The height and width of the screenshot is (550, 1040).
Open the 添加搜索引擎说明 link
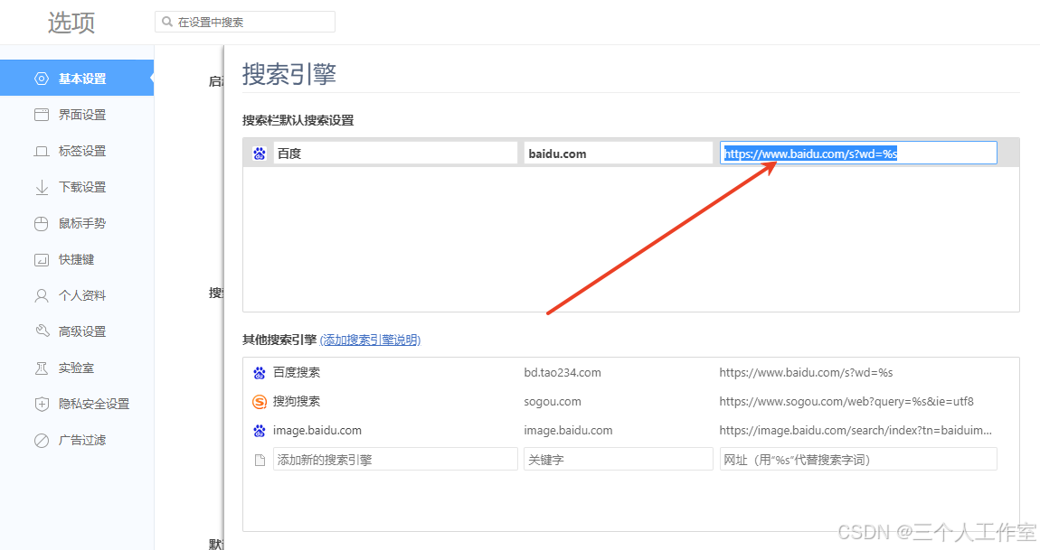tap(370, 340)
